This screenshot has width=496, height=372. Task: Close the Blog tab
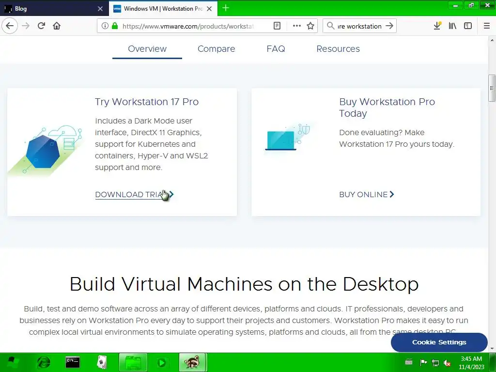tap(100, 9)
